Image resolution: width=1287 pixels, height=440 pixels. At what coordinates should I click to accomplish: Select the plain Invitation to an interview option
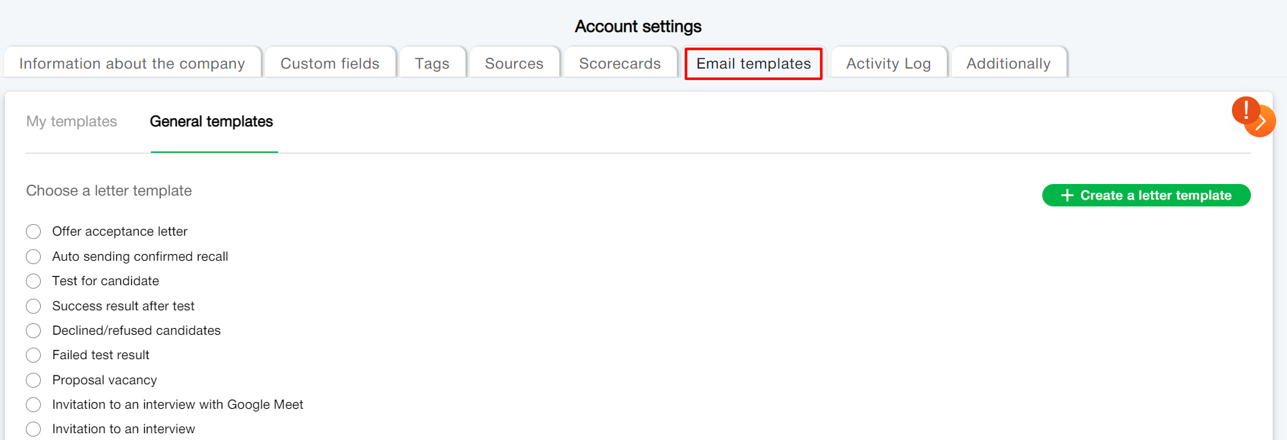pos(33,429)
